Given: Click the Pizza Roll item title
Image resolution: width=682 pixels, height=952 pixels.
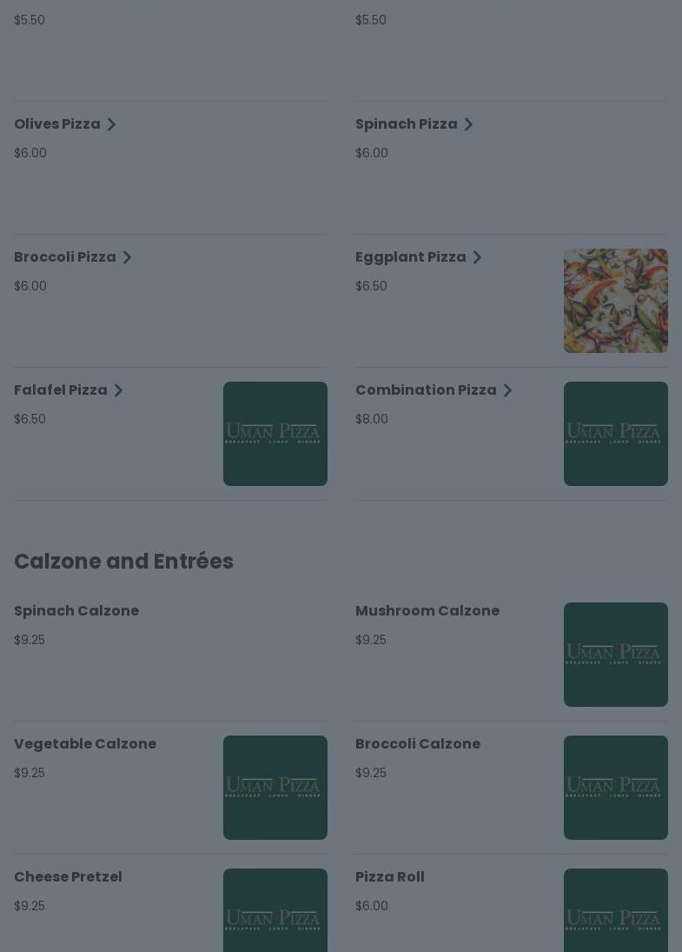Looking at the screenshot, I should click(x=389, y=877).
